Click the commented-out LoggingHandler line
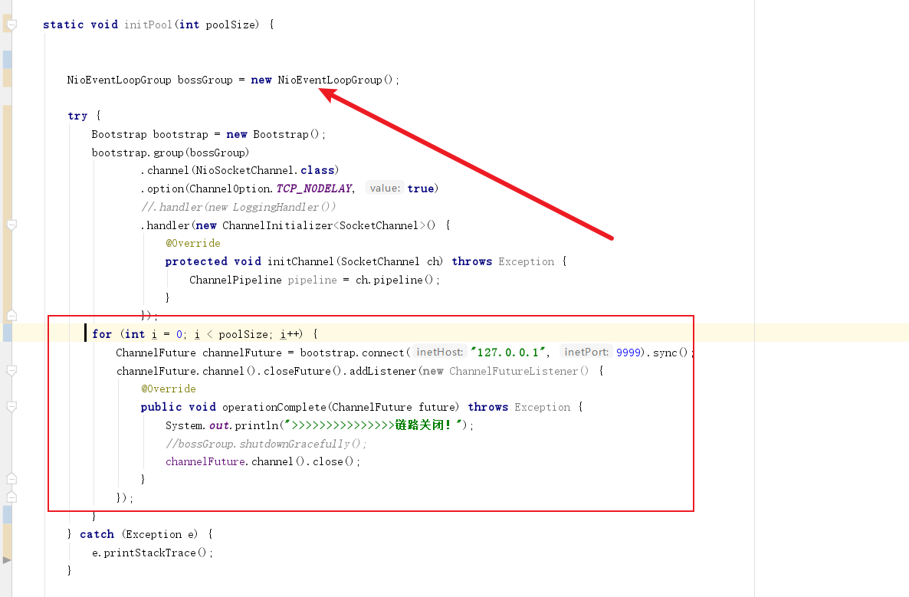 [238, 207]
